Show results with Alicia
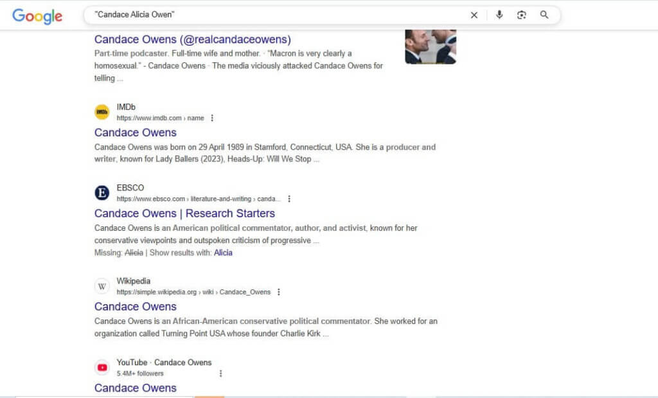 (223, 253)
